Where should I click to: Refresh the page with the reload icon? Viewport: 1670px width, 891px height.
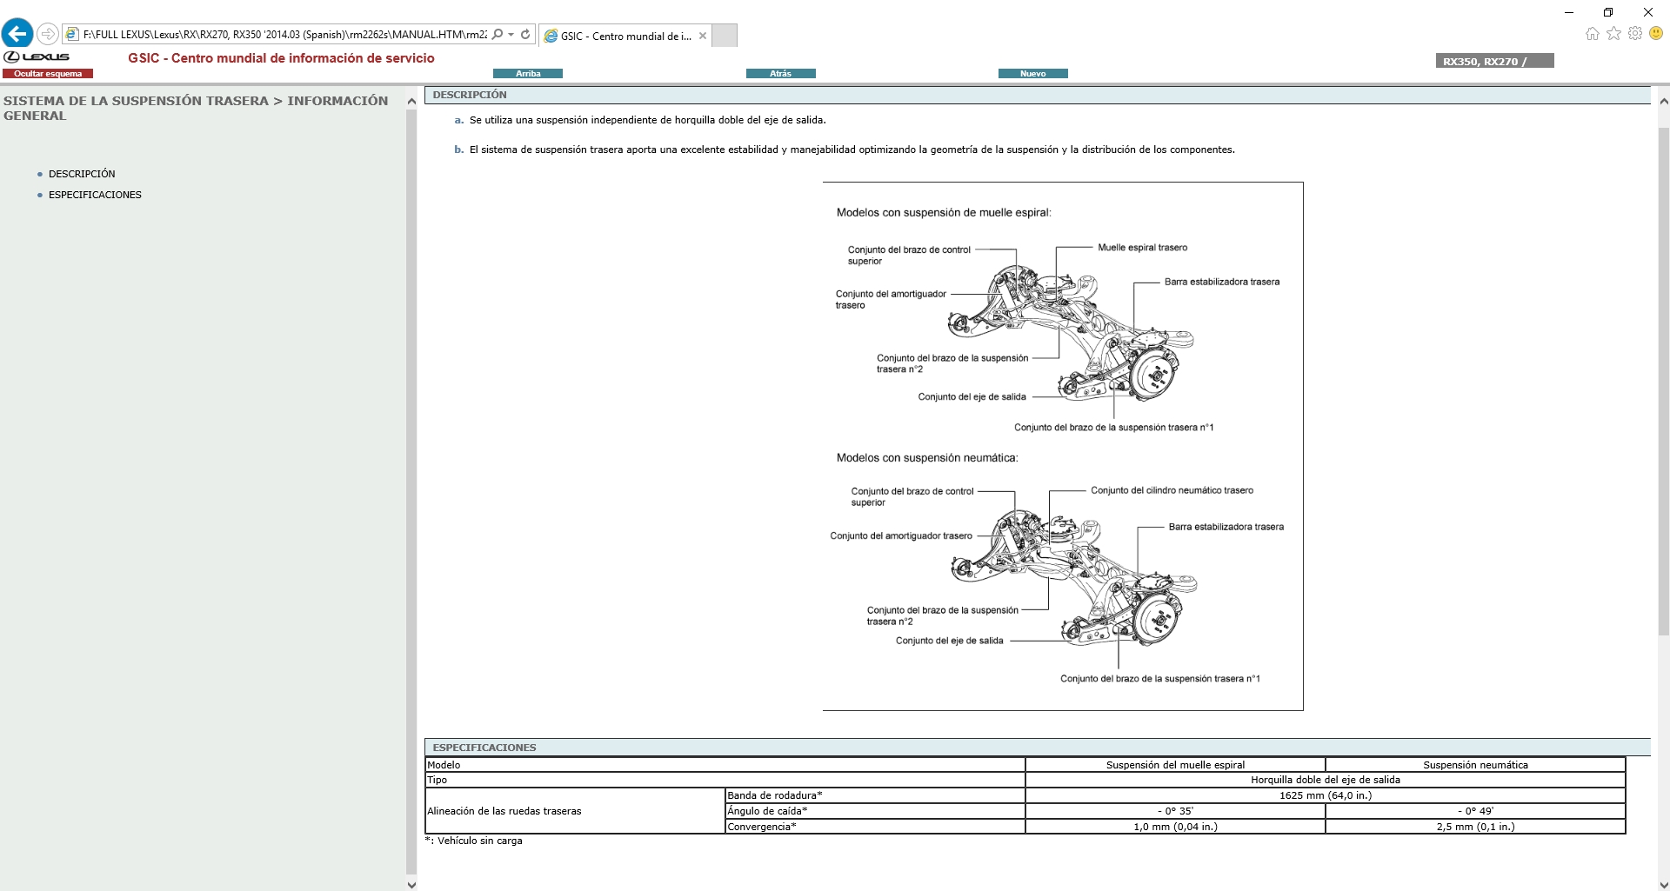pos(525,34)
